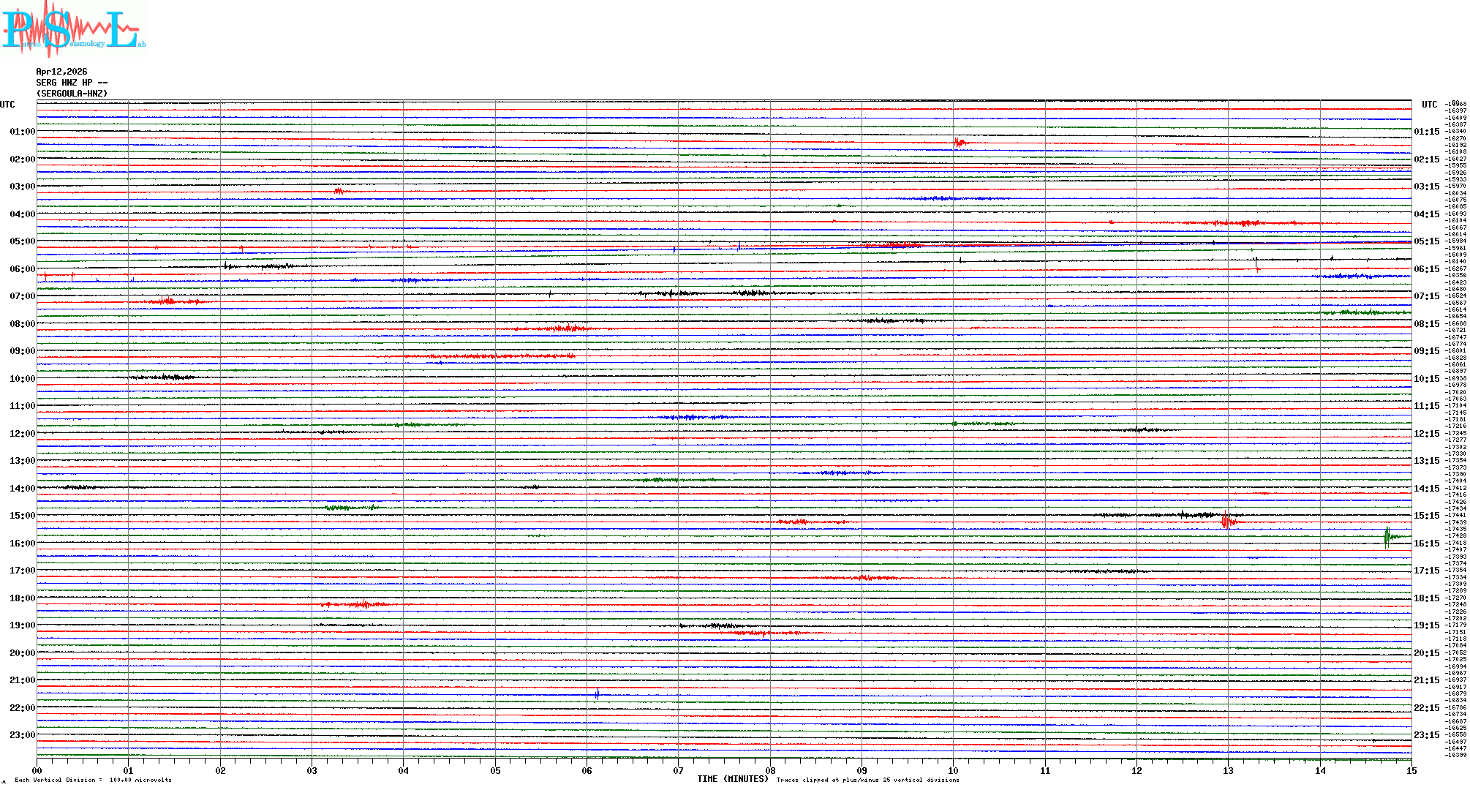This screenshot has width=1470, height=790.
Task: Click minute 08 tick label on bottom axis
Action: pyautogui.click(x=770, y=770)
